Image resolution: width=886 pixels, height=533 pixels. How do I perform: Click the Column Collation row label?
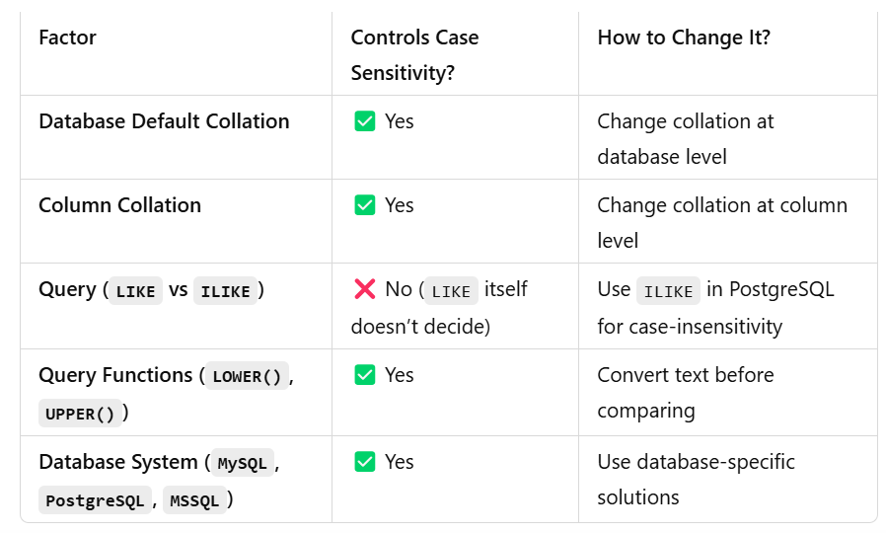pyautogui.click(x=119, y=205)
